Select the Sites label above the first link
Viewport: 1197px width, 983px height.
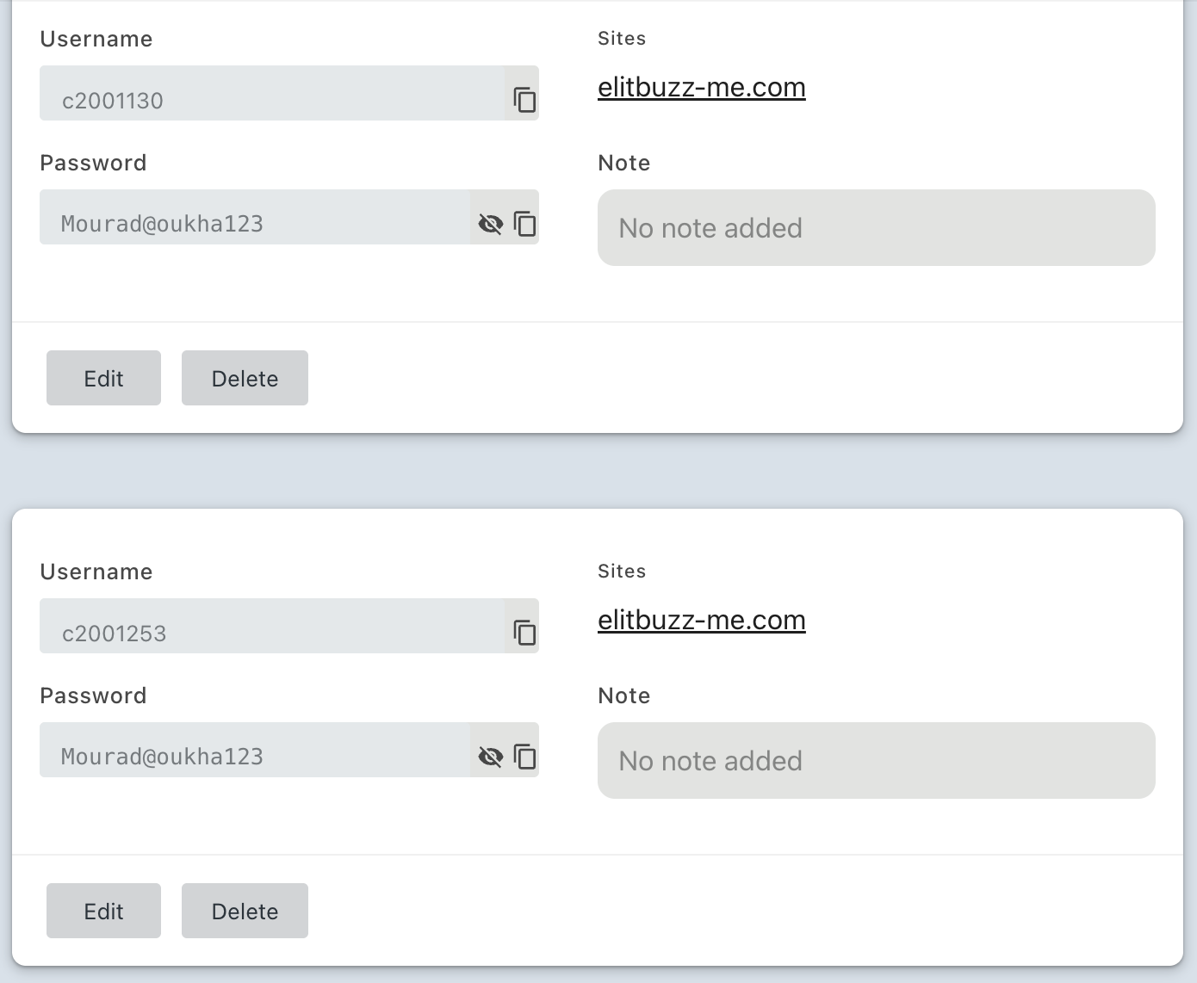[x=622, y=38]
